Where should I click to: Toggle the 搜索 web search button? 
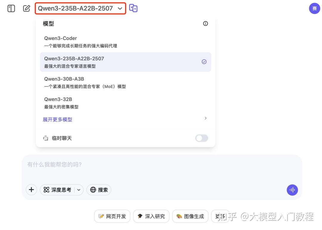pos(99,190)
